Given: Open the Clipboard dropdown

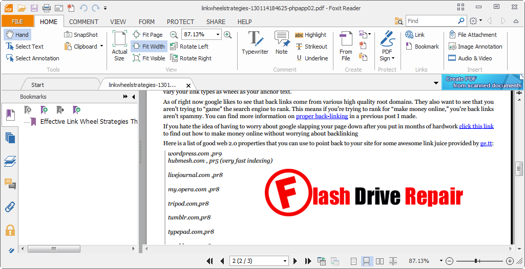Looking at the screenshot, I should point(101,47).
